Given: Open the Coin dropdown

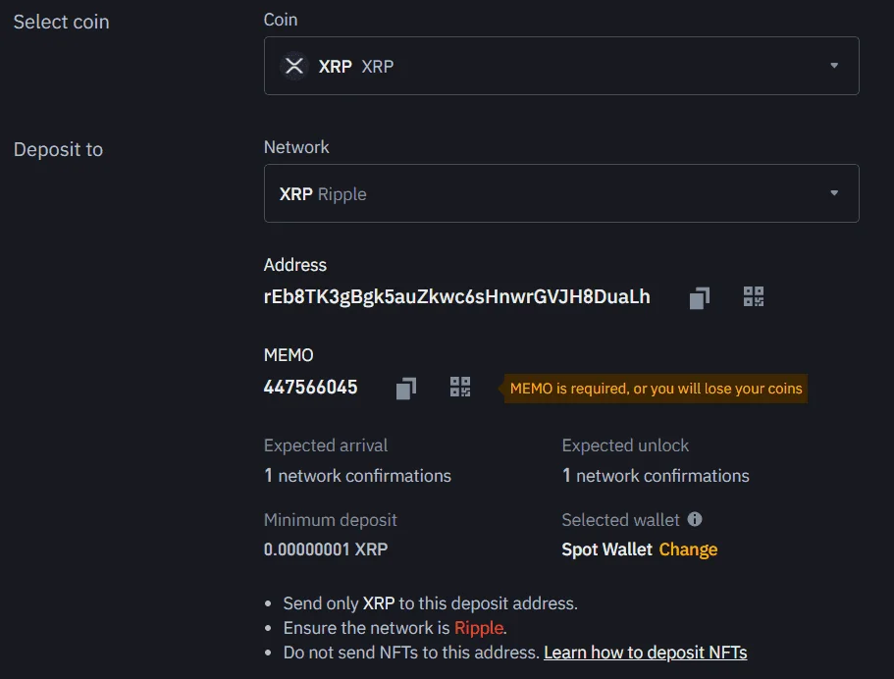Looking at the screenshot, I should point(561,66).
